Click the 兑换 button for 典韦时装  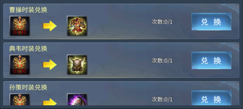tap(211, 60)
